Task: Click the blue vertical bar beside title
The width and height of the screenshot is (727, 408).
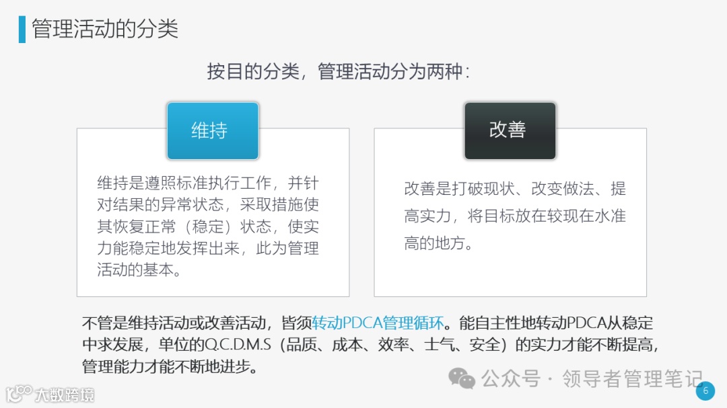Action: [22, 29]
